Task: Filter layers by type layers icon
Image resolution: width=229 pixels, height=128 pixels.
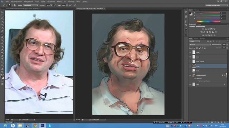Action: click(214, 41)
